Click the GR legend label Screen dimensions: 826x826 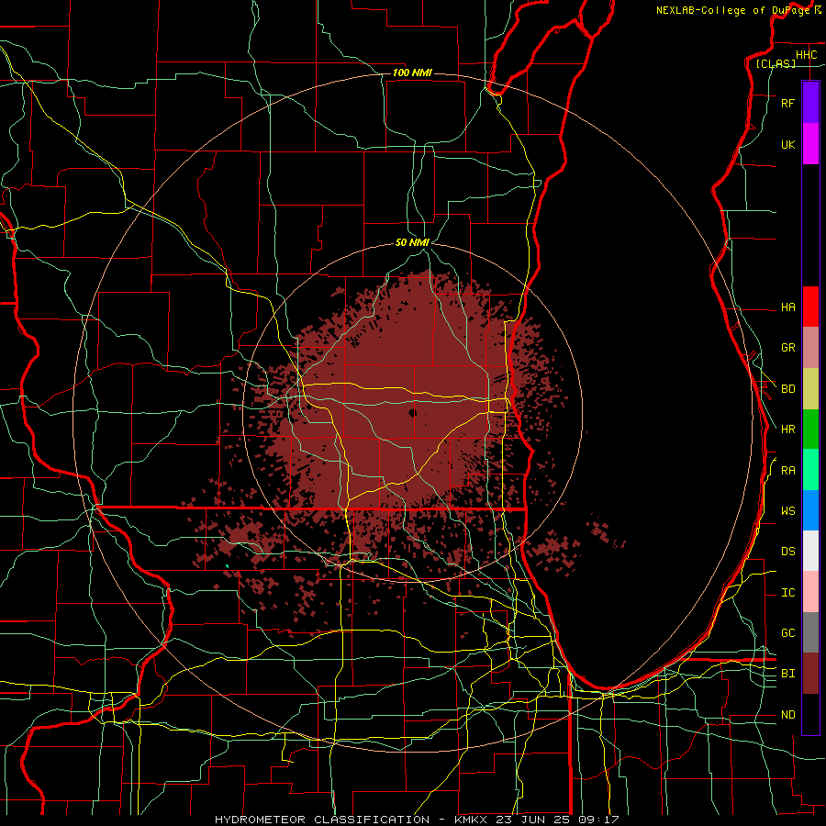coord(787,348)
